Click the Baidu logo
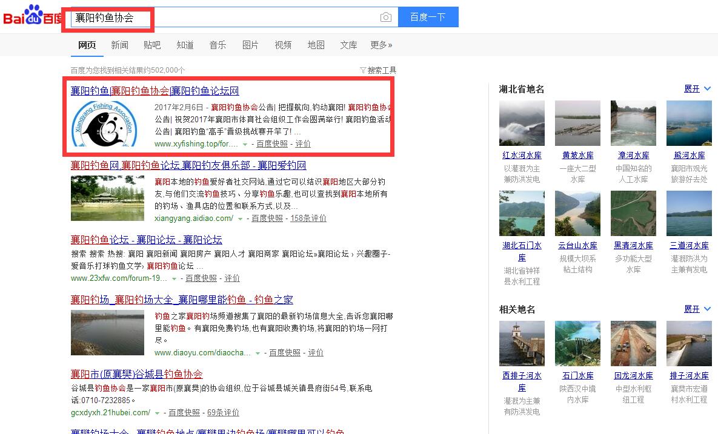Viewport: 718px width, 434px height. pyautogui.click(x=32, y=16)
